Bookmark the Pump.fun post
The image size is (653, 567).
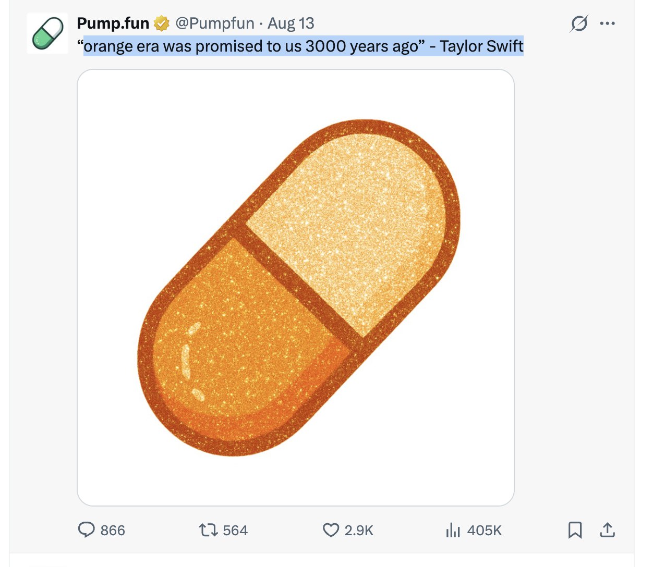(x=575, y=530)
